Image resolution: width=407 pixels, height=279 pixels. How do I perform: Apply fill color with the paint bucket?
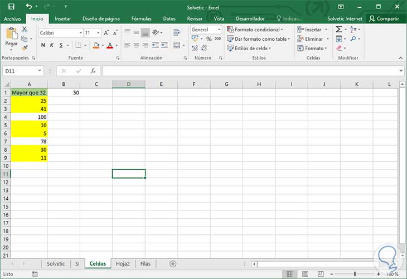pos(96,45)
